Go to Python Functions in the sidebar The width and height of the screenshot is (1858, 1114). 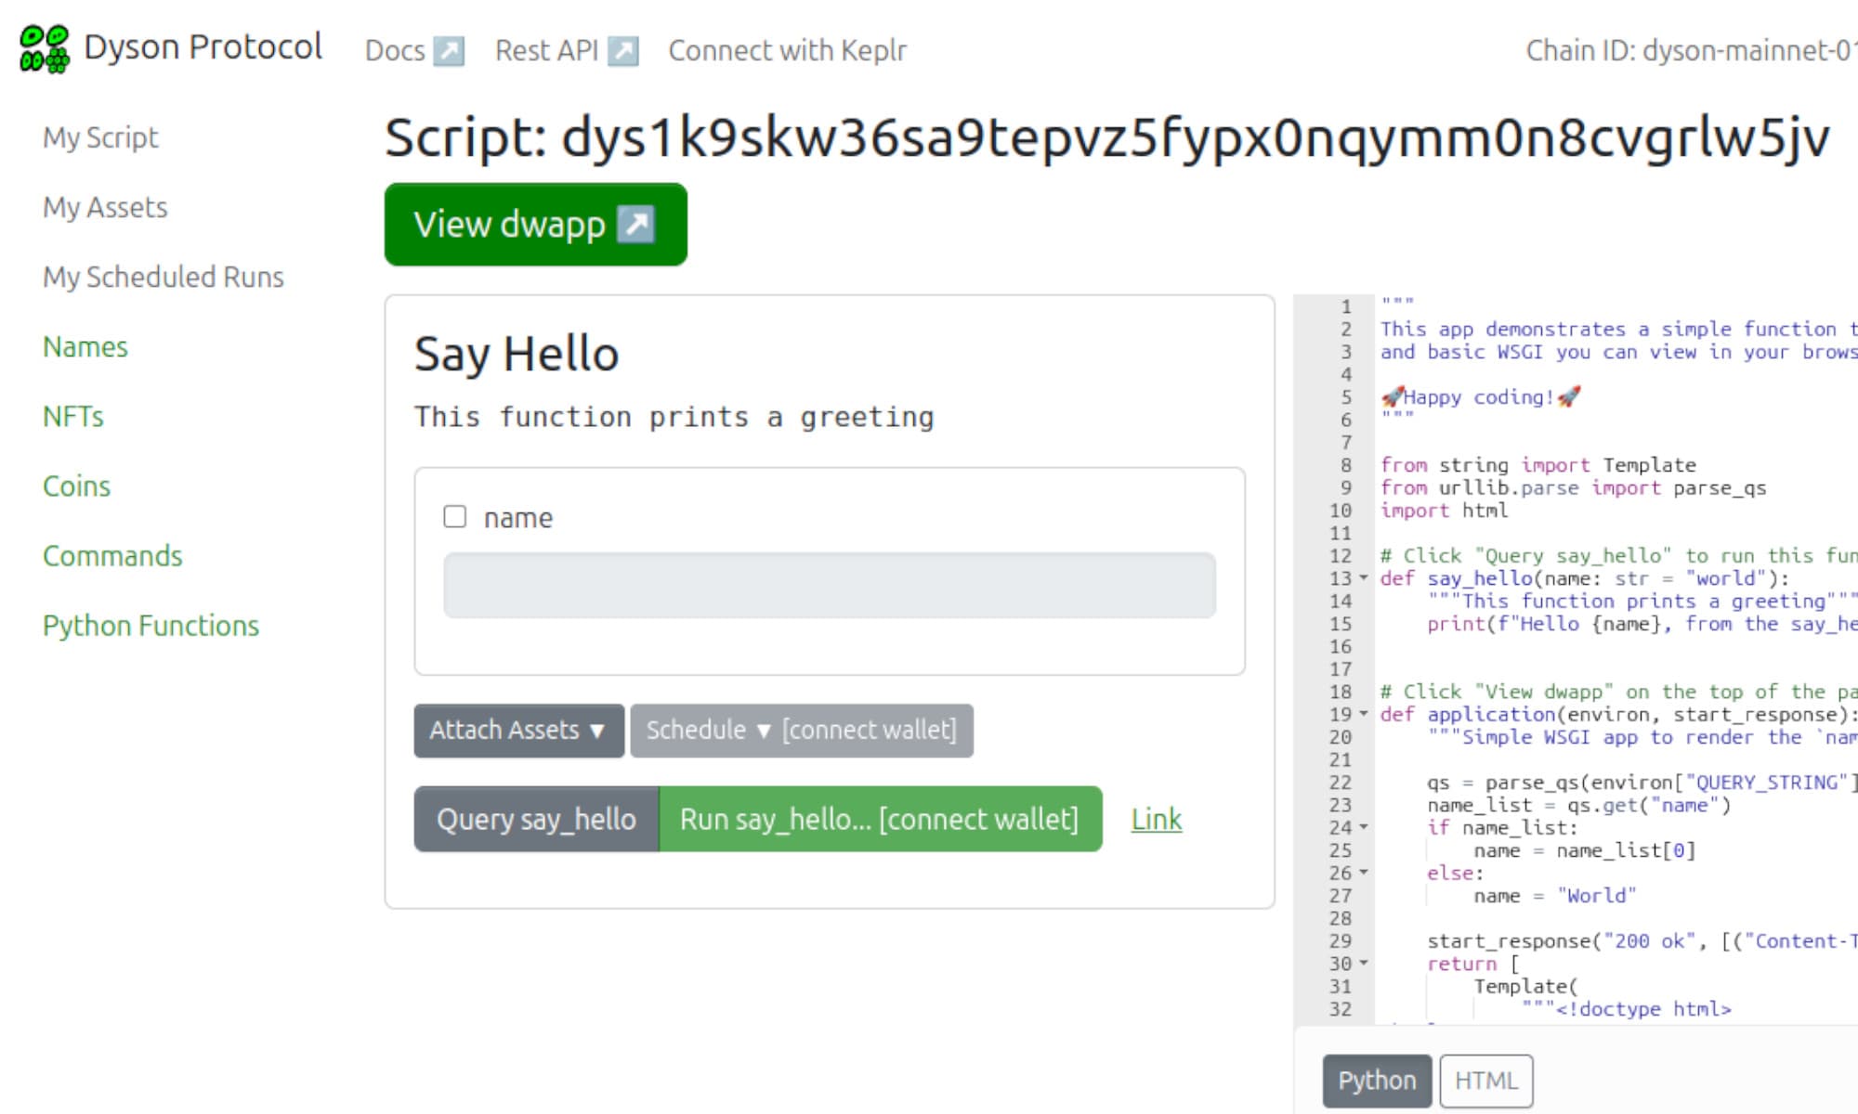[150, 625]
